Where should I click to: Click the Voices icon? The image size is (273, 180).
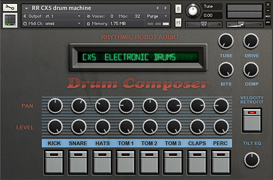pos(88,16)
